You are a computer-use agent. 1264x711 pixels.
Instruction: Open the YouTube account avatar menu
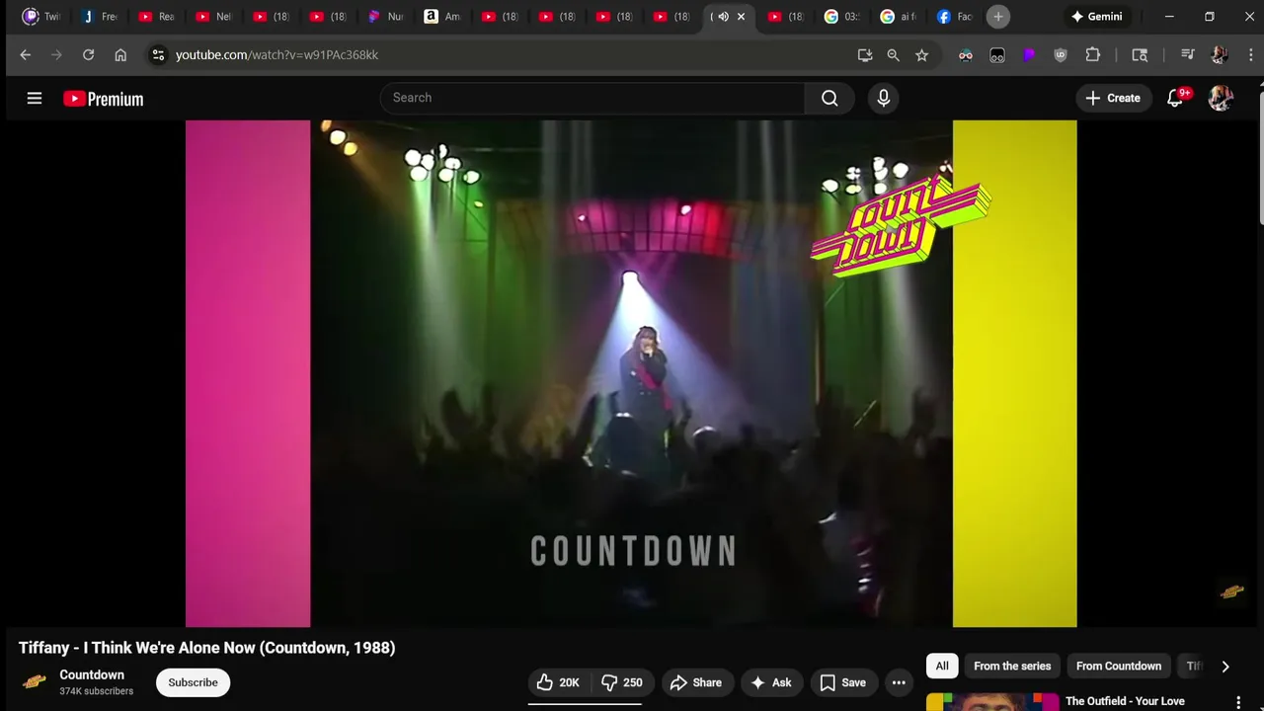coord(1221,98)
